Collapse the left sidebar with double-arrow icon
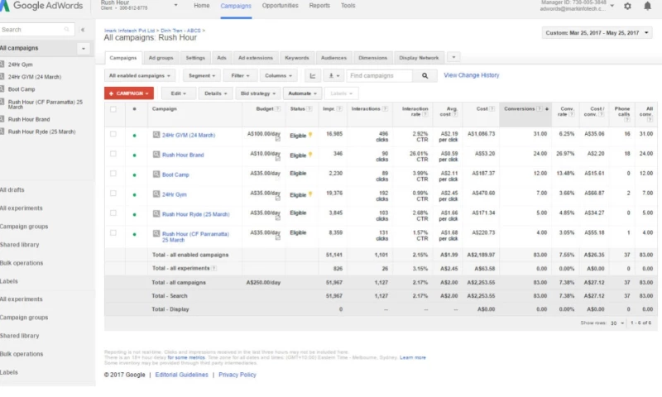Screen dimensions: 662x397 pos(81,30)
